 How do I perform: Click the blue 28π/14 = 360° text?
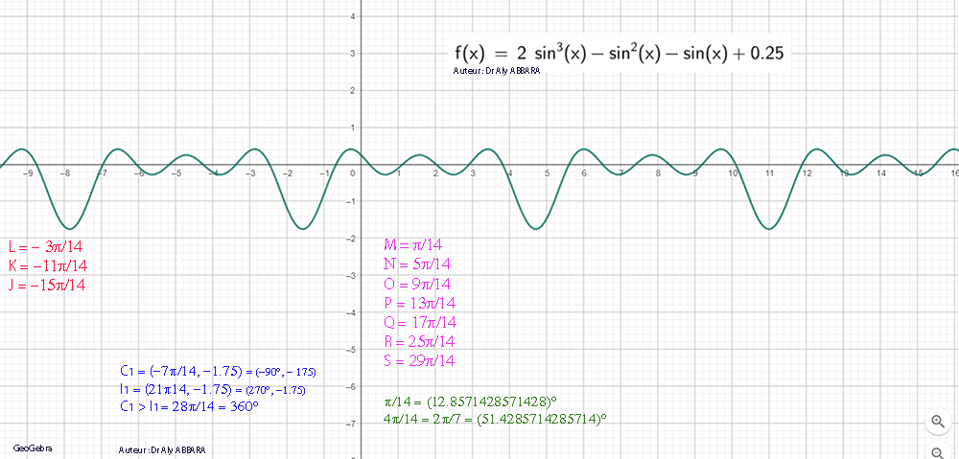(190, 406)
